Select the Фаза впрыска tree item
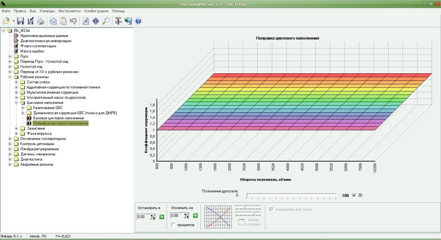441x240 pixels. (39, 133)
